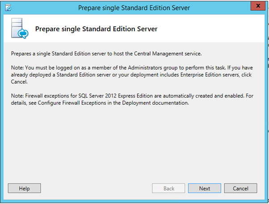Screen dimensions: 269x204
Task: Open Help for this wizard
Action: click(25, 188)
